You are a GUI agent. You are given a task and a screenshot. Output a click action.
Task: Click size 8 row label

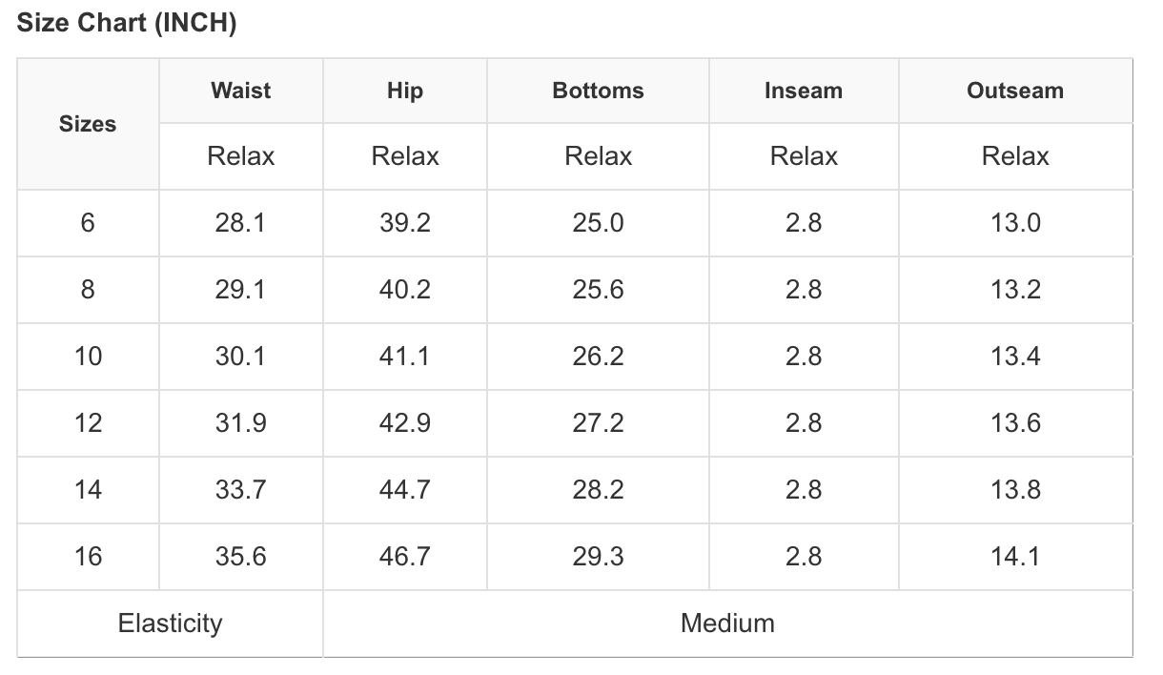(x=88, y=290)
